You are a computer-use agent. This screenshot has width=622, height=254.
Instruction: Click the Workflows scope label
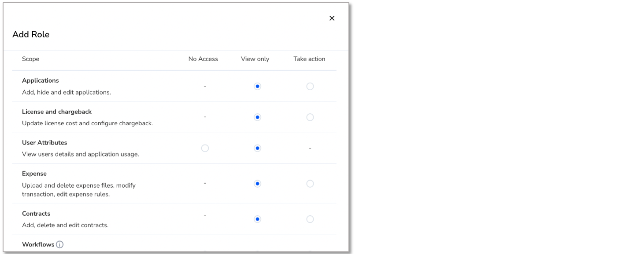tap(38, 245)
